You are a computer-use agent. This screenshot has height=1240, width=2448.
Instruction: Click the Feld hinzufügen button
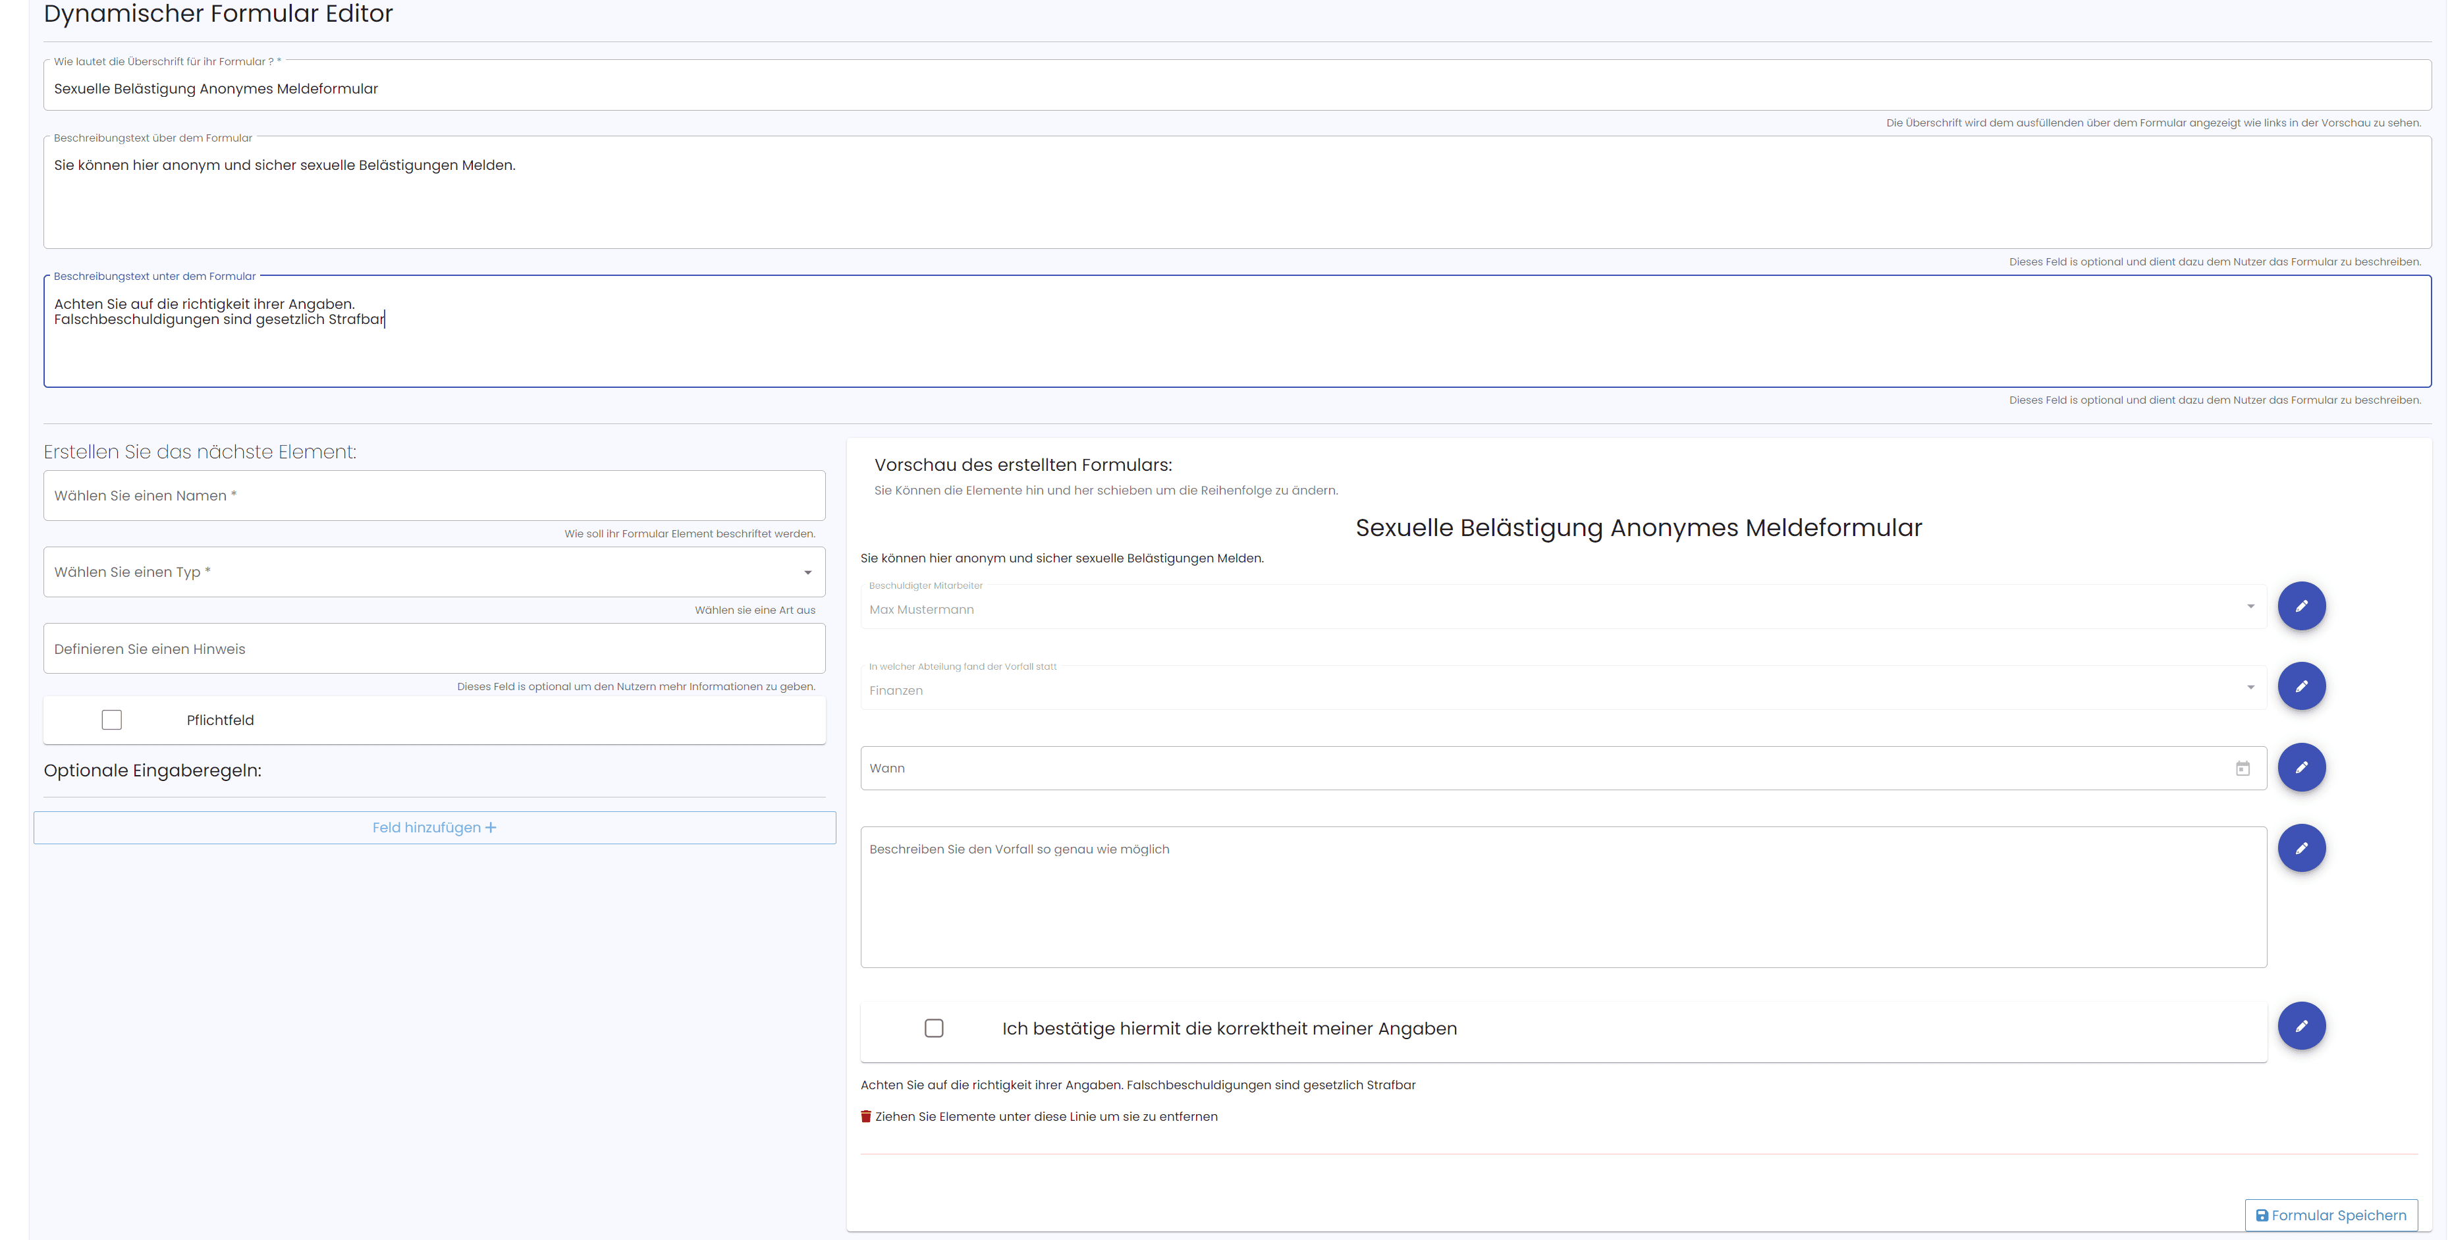[x=434, y=828]
